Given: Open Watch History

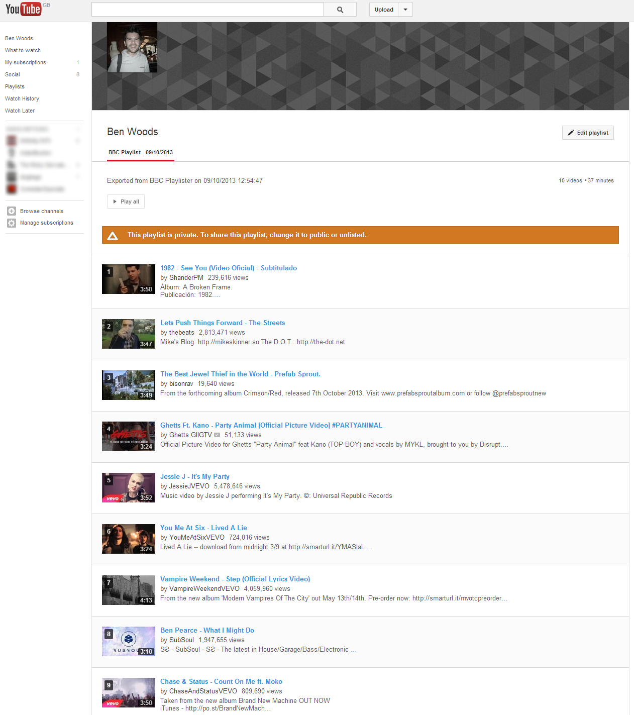Looking at the screenshot, I should (22, 98).
